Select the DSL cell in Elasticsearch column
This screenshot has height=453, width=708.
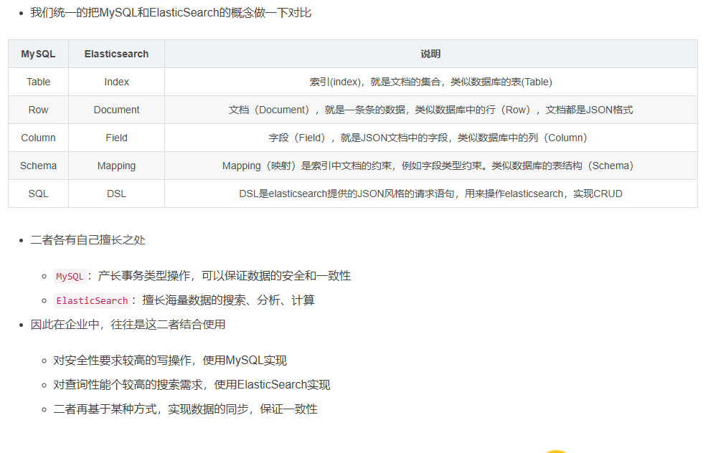(116, 194)
